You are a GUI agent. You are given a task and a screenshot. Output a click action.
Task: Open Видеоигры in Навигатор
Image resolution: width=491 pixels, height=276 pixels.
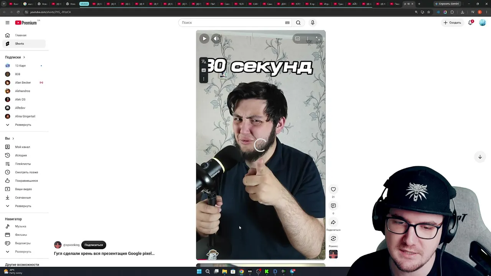point(24,243)
